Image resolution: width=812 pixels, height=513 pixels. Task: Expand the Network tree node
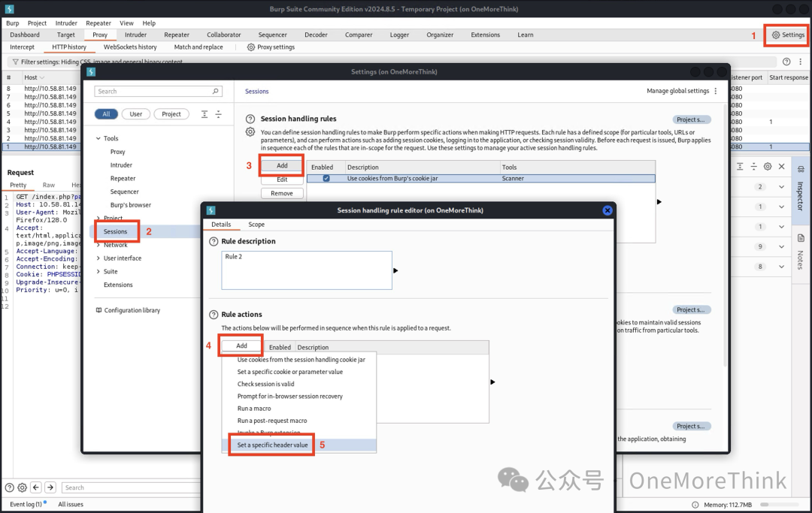(x=98, y=245)
